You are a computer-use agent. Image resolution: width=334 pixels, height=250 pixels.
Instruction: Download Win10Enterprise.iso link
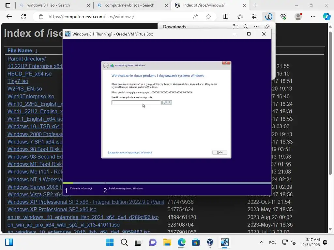(x=31, y=96)
